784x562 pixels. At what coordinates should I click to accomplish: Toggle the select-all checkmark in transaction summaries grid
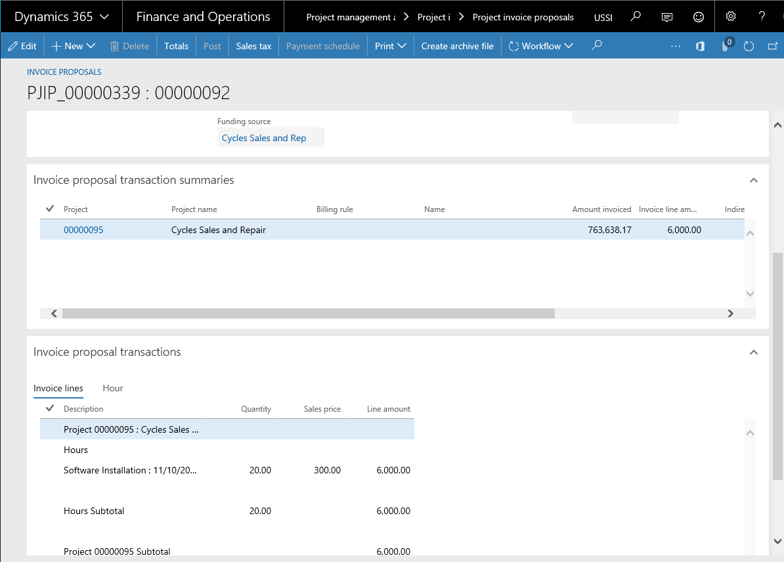tap(49, 208)
